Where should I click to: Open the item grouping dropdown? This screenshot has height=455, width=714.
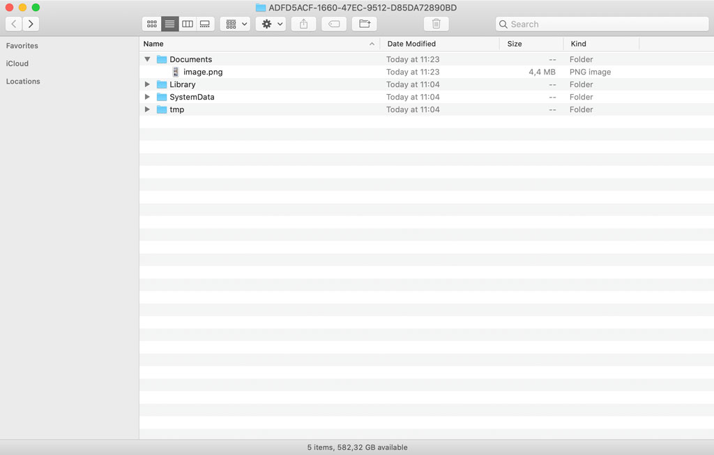pos(235,23)
